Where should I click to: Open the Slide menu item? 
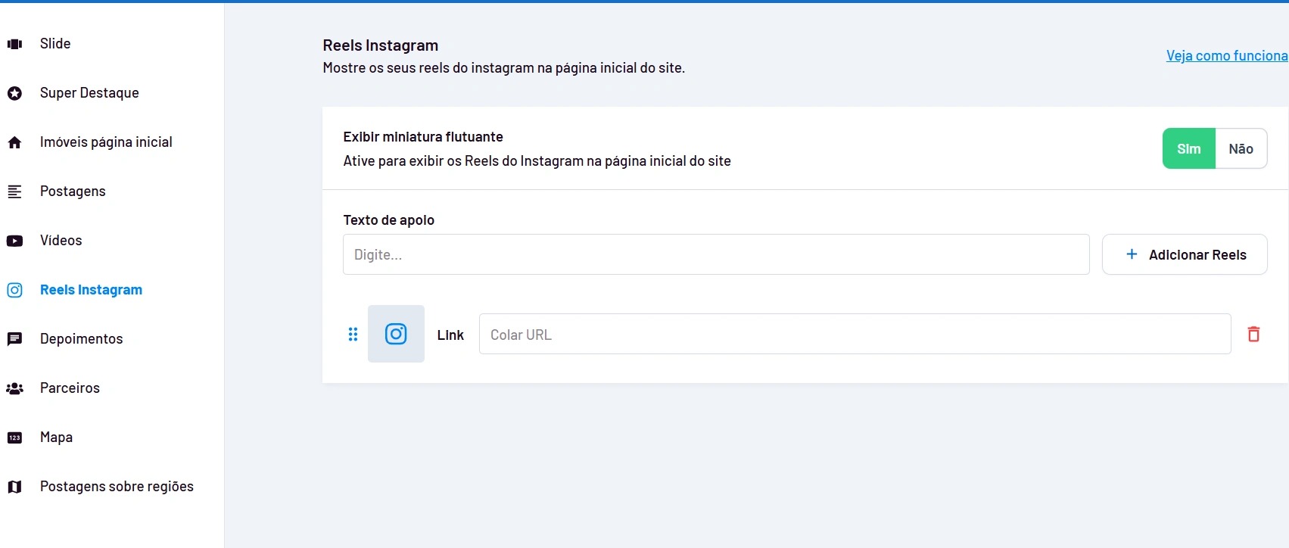coord(55,44)
